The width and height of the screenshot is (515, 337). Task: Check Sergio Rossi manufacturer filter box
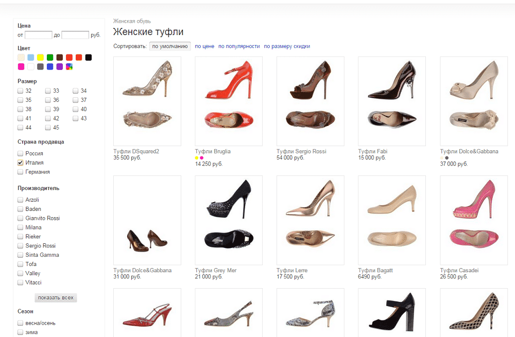coord(21,245)
